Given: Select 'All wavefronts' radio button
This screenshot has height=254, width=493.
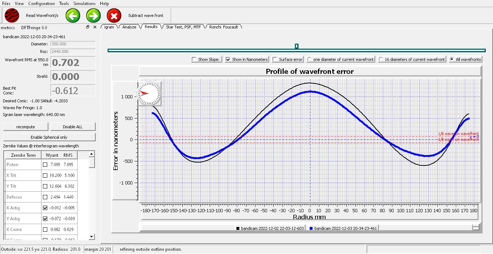Looking at the screenshot, I should click(451, 59).
